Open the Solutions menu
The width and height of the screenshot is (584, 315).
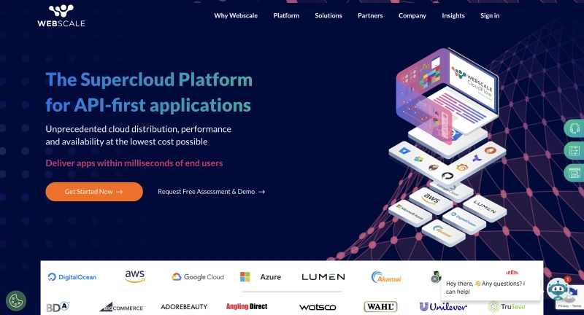pyautogui.click(x=328, y=15)
